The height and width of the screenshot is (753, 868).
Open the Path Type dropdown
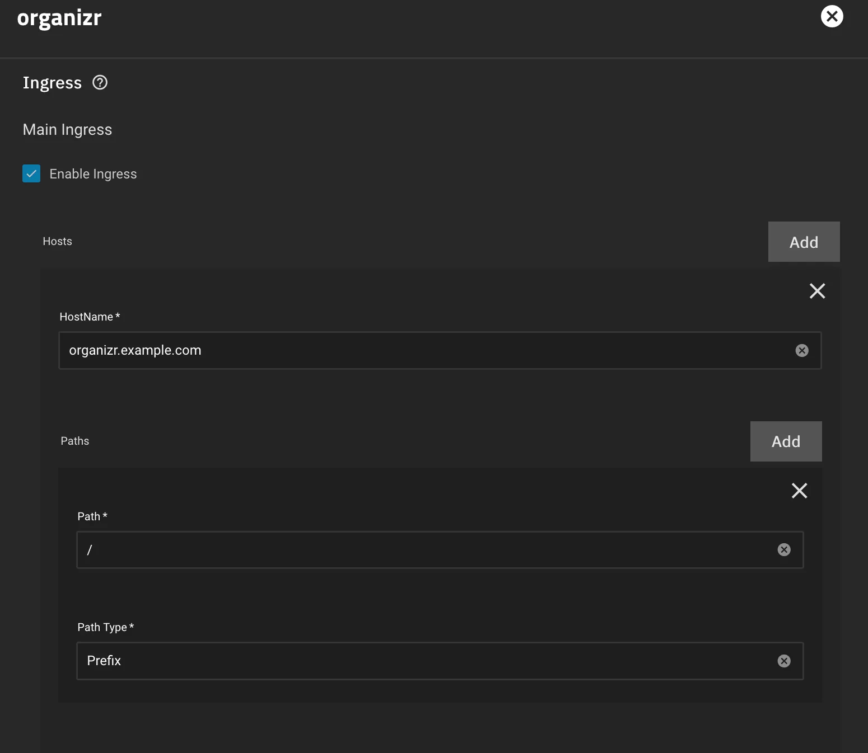426,661
